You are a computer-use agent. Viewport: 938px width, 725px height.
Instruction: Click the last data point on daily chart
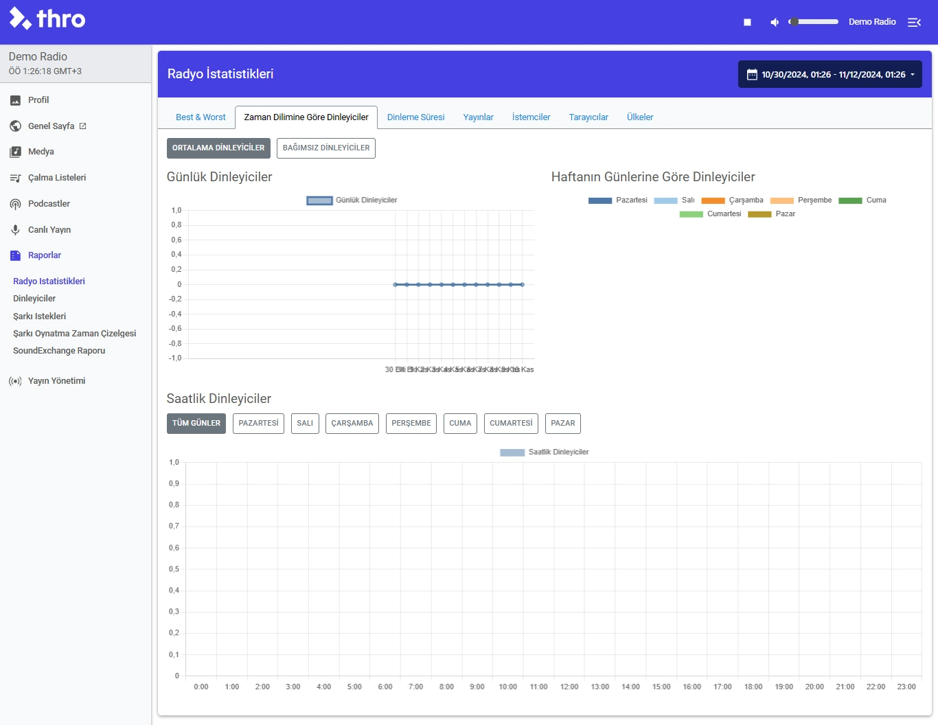(x=523, y=284)
